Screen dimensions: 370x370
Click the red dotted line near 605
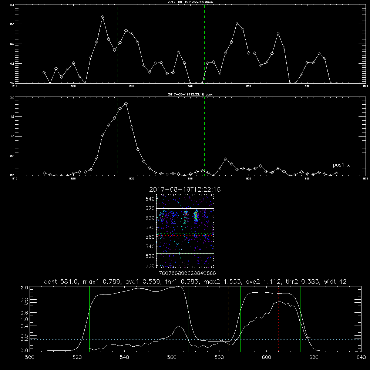point(279,319)
